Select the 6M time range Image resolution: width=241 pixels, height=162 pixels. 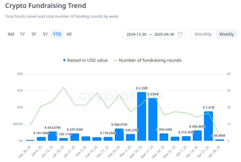11,34
